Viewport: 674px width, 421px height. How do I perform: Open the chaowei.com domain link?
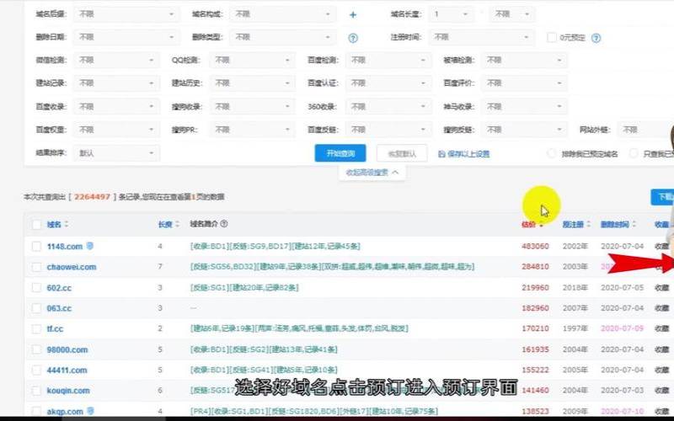(x=72, y=267)
